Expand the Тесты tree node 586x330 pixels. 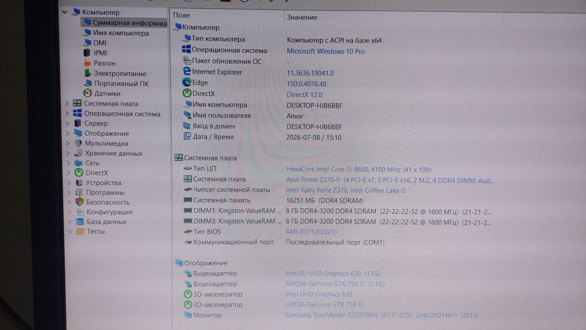pos(70,232)
